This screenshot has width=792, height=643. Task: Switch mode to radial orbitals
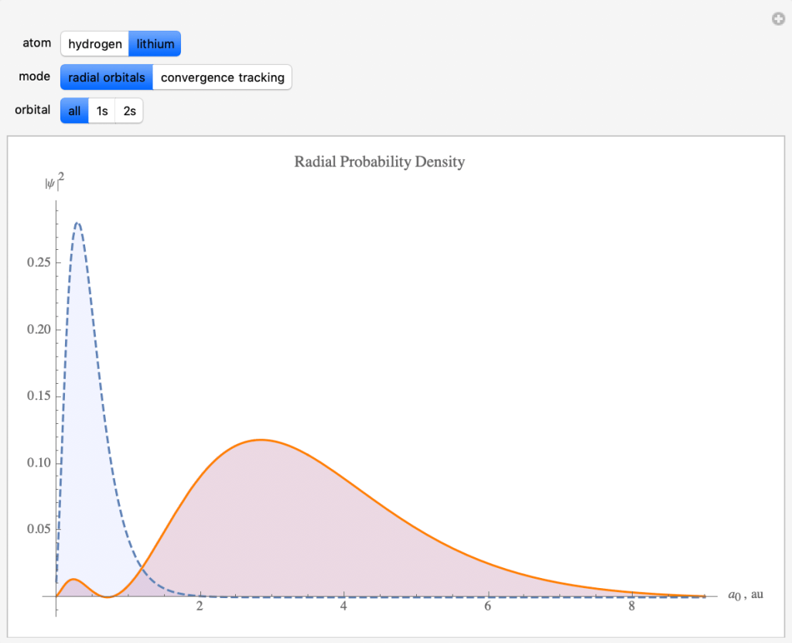pos(106,77)
